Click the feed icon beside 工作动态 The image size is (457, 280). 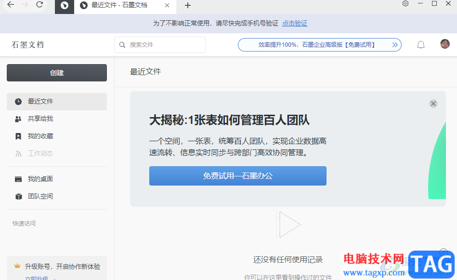point(18,154)
